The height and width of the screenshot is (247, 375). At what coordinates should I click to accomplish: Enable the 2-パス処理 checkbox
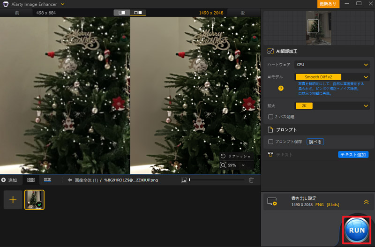point(270,117)
